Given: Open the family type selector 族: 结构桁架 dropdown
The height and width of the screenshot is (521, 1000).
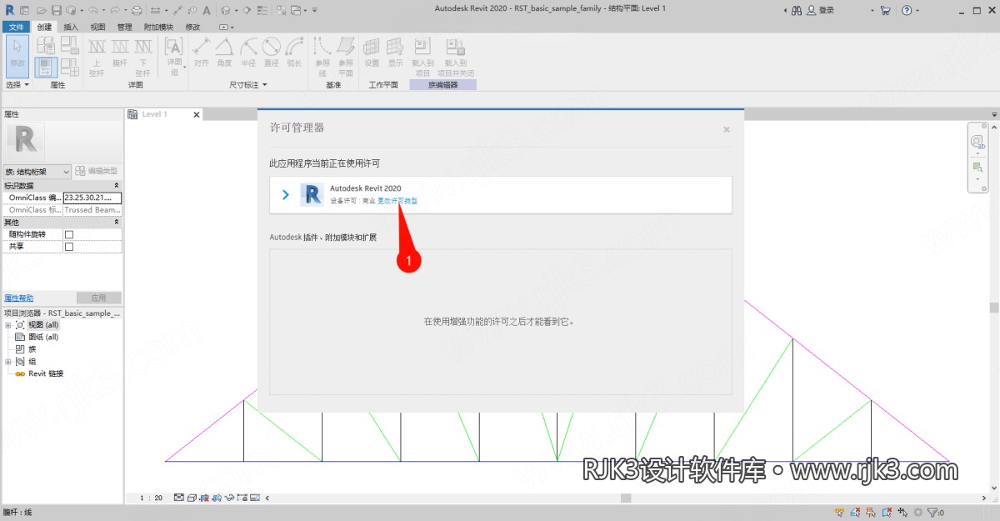Looking at the screenshot, I should (37, 171).
